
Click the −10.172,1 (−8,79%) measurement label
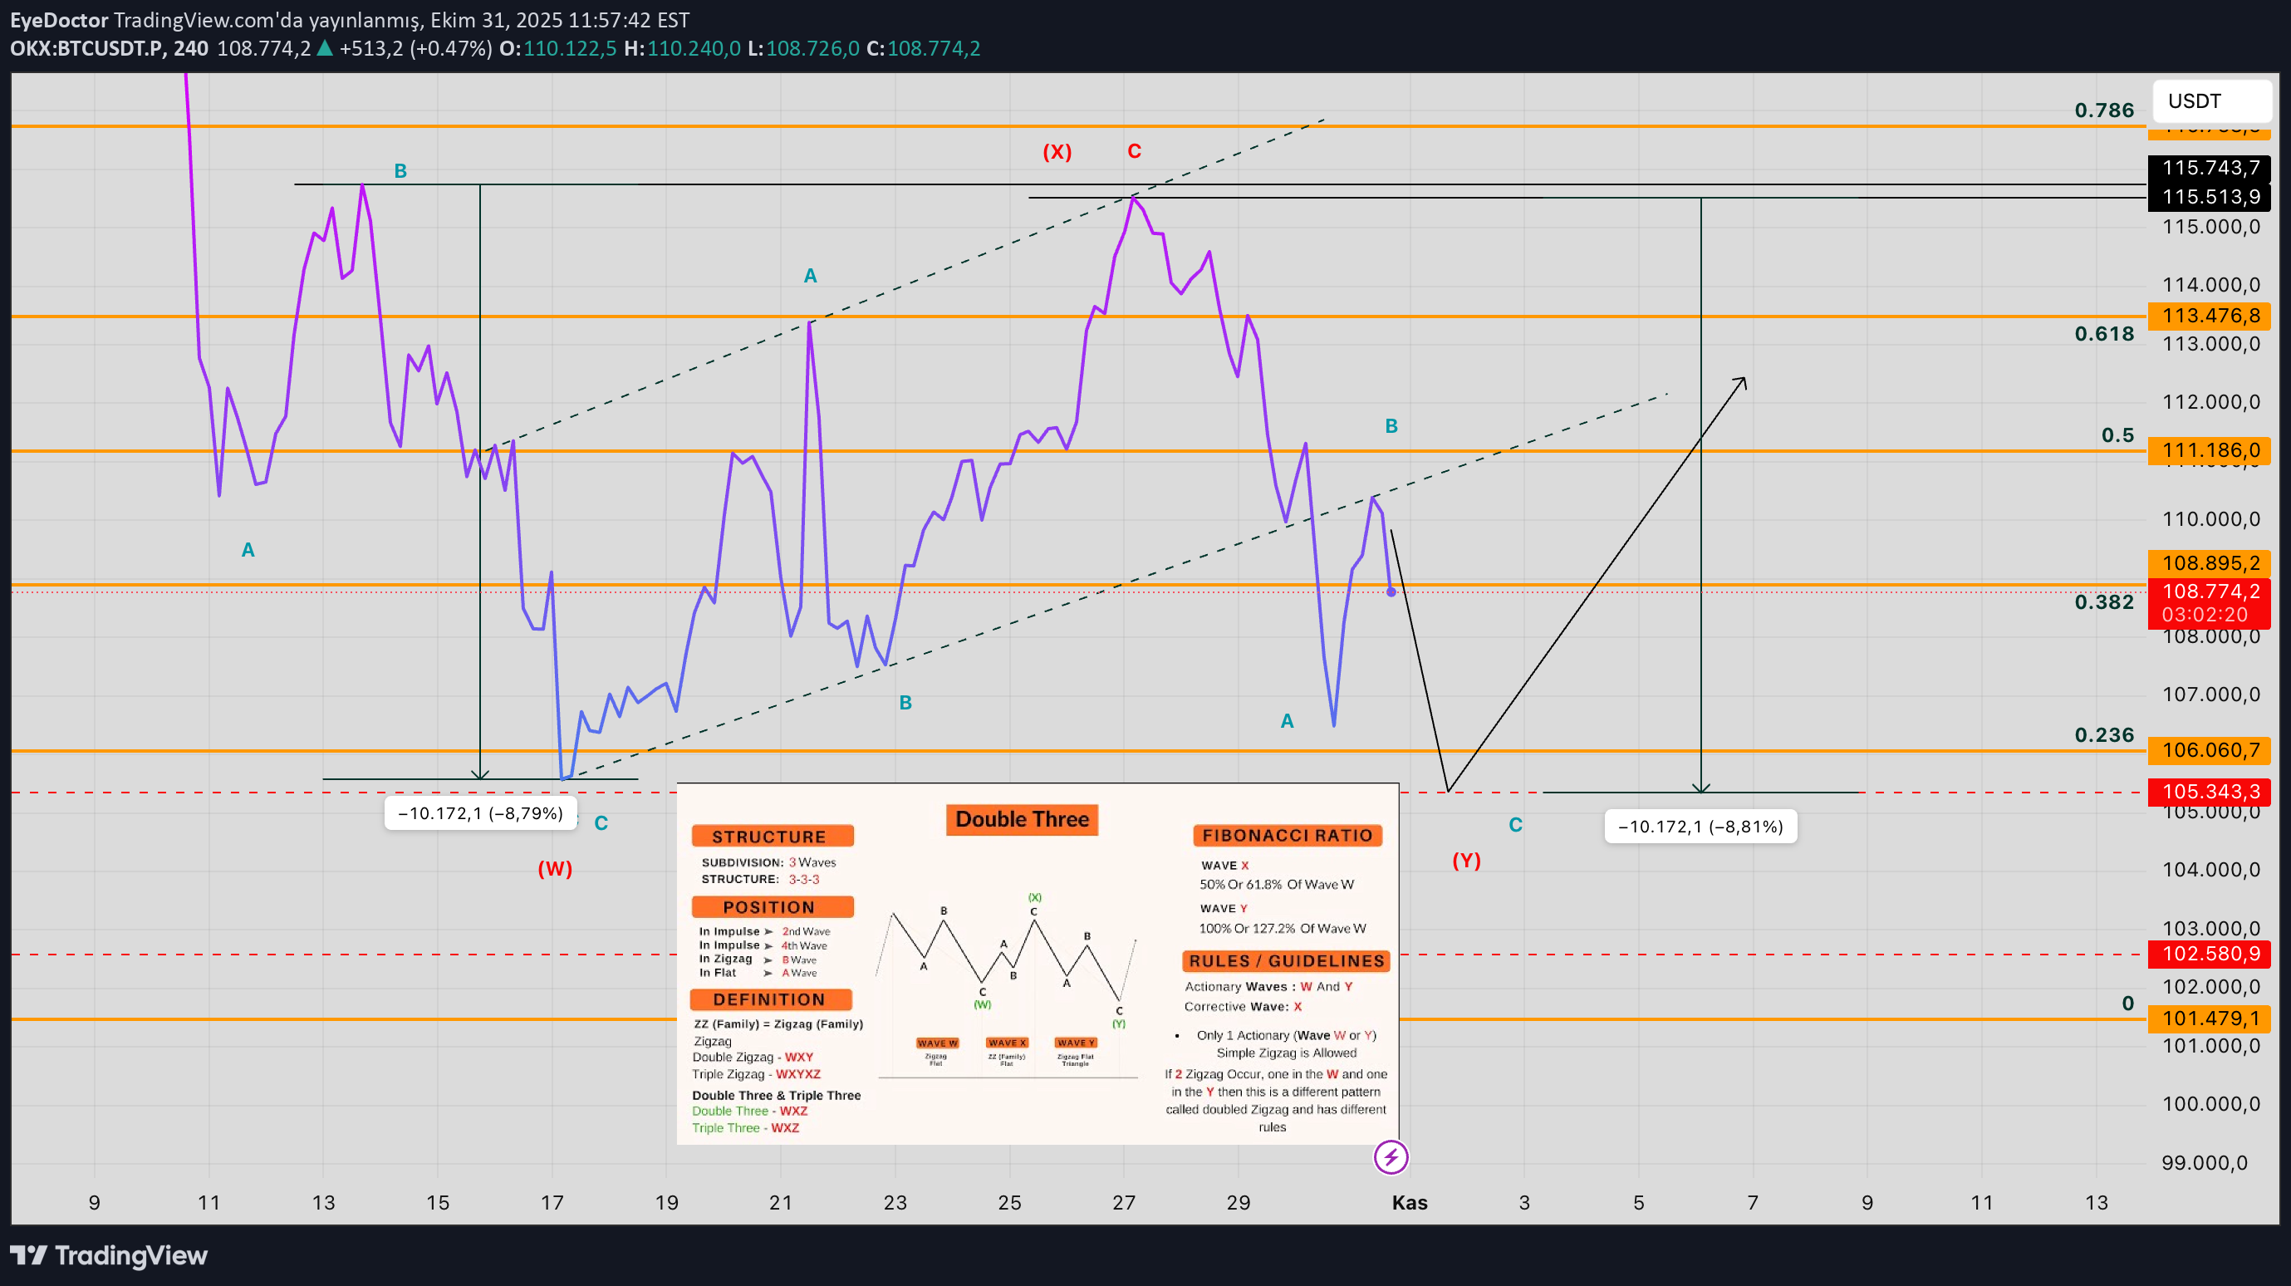tap(480, 812)
